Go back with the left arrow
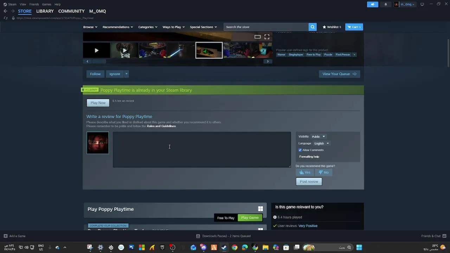The image size is (450, 253). [5, 11]
